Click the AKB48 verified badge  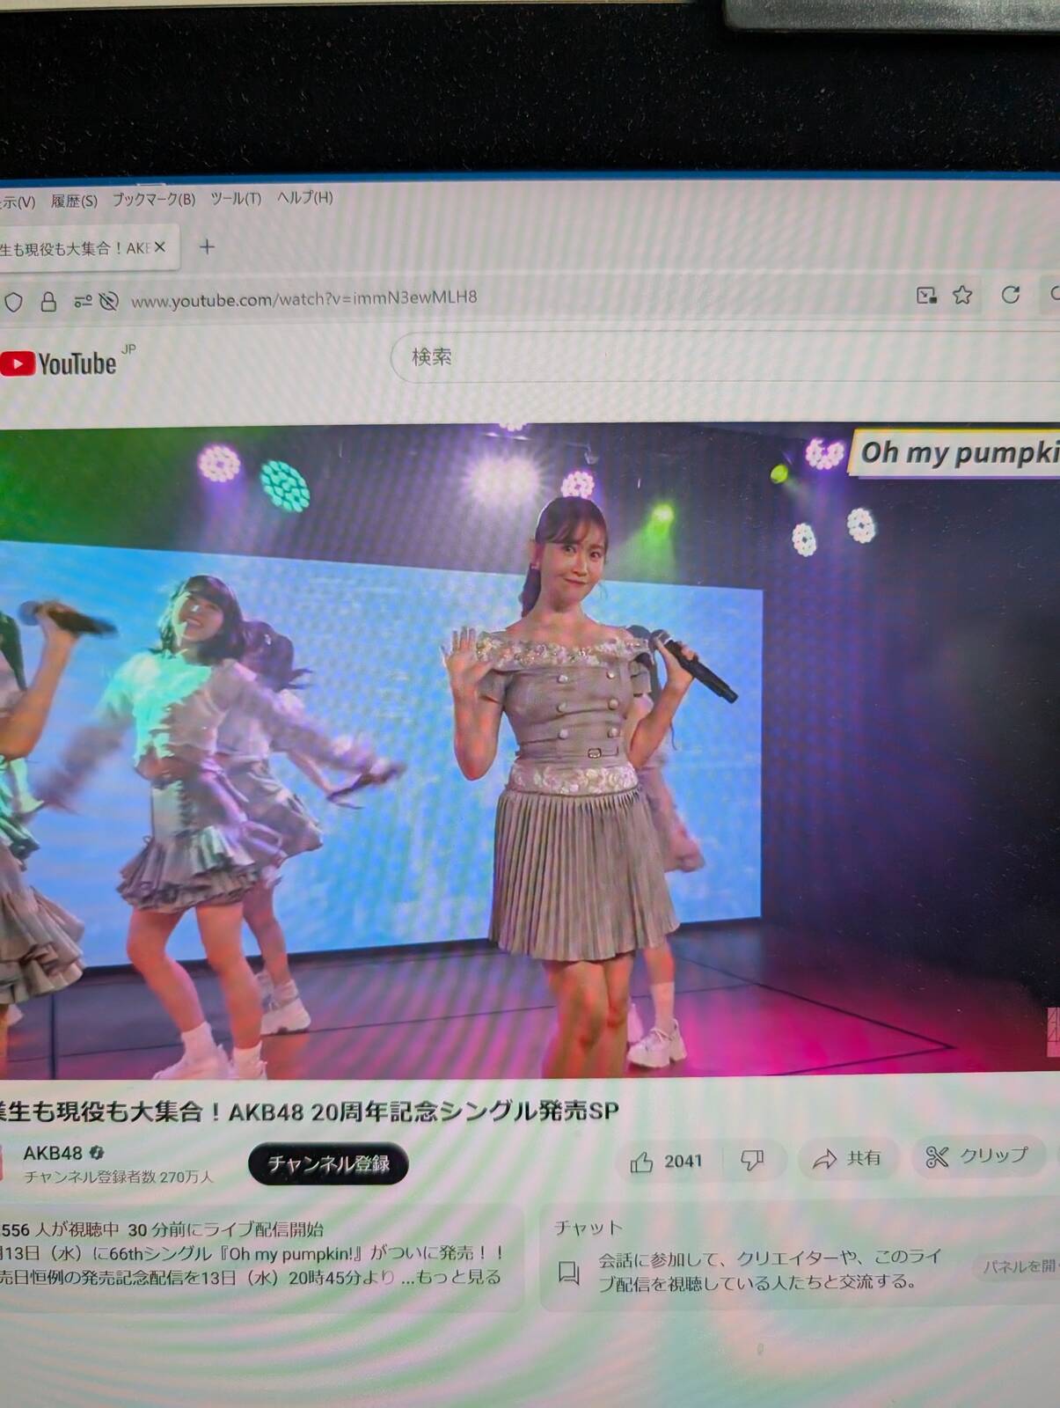click(x=97, y=1153)
